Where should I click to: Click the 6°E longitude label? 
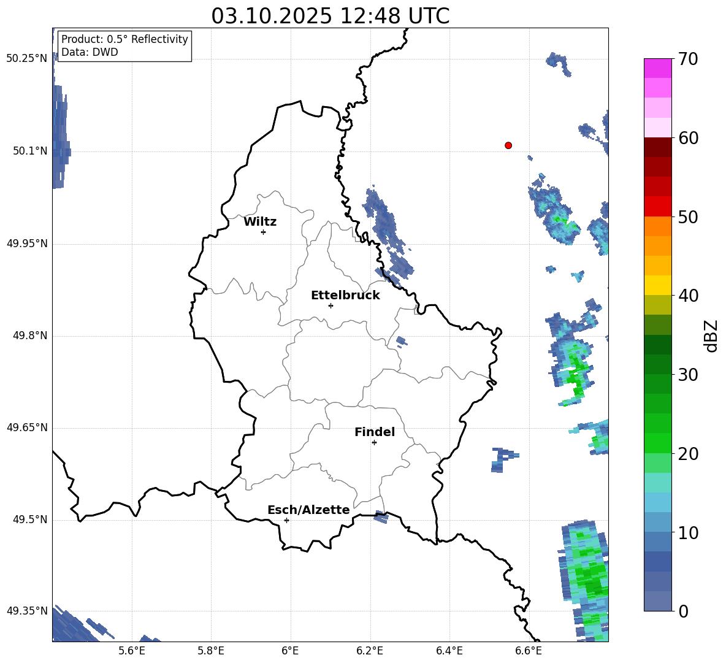(x=290, y=651)
